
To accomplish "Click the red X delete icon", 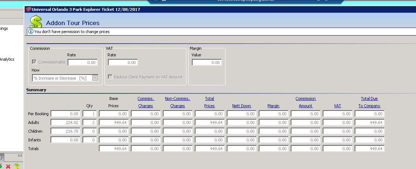I will (x=8, y=166).
